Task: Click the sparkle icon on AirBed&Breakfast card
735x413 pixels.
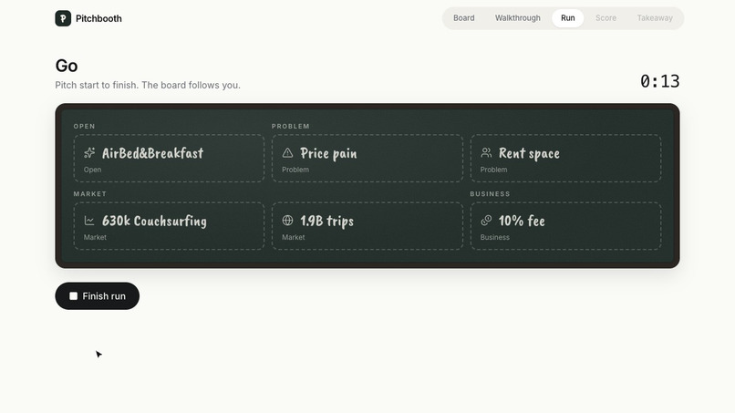Action: click(x=89, y=153)
